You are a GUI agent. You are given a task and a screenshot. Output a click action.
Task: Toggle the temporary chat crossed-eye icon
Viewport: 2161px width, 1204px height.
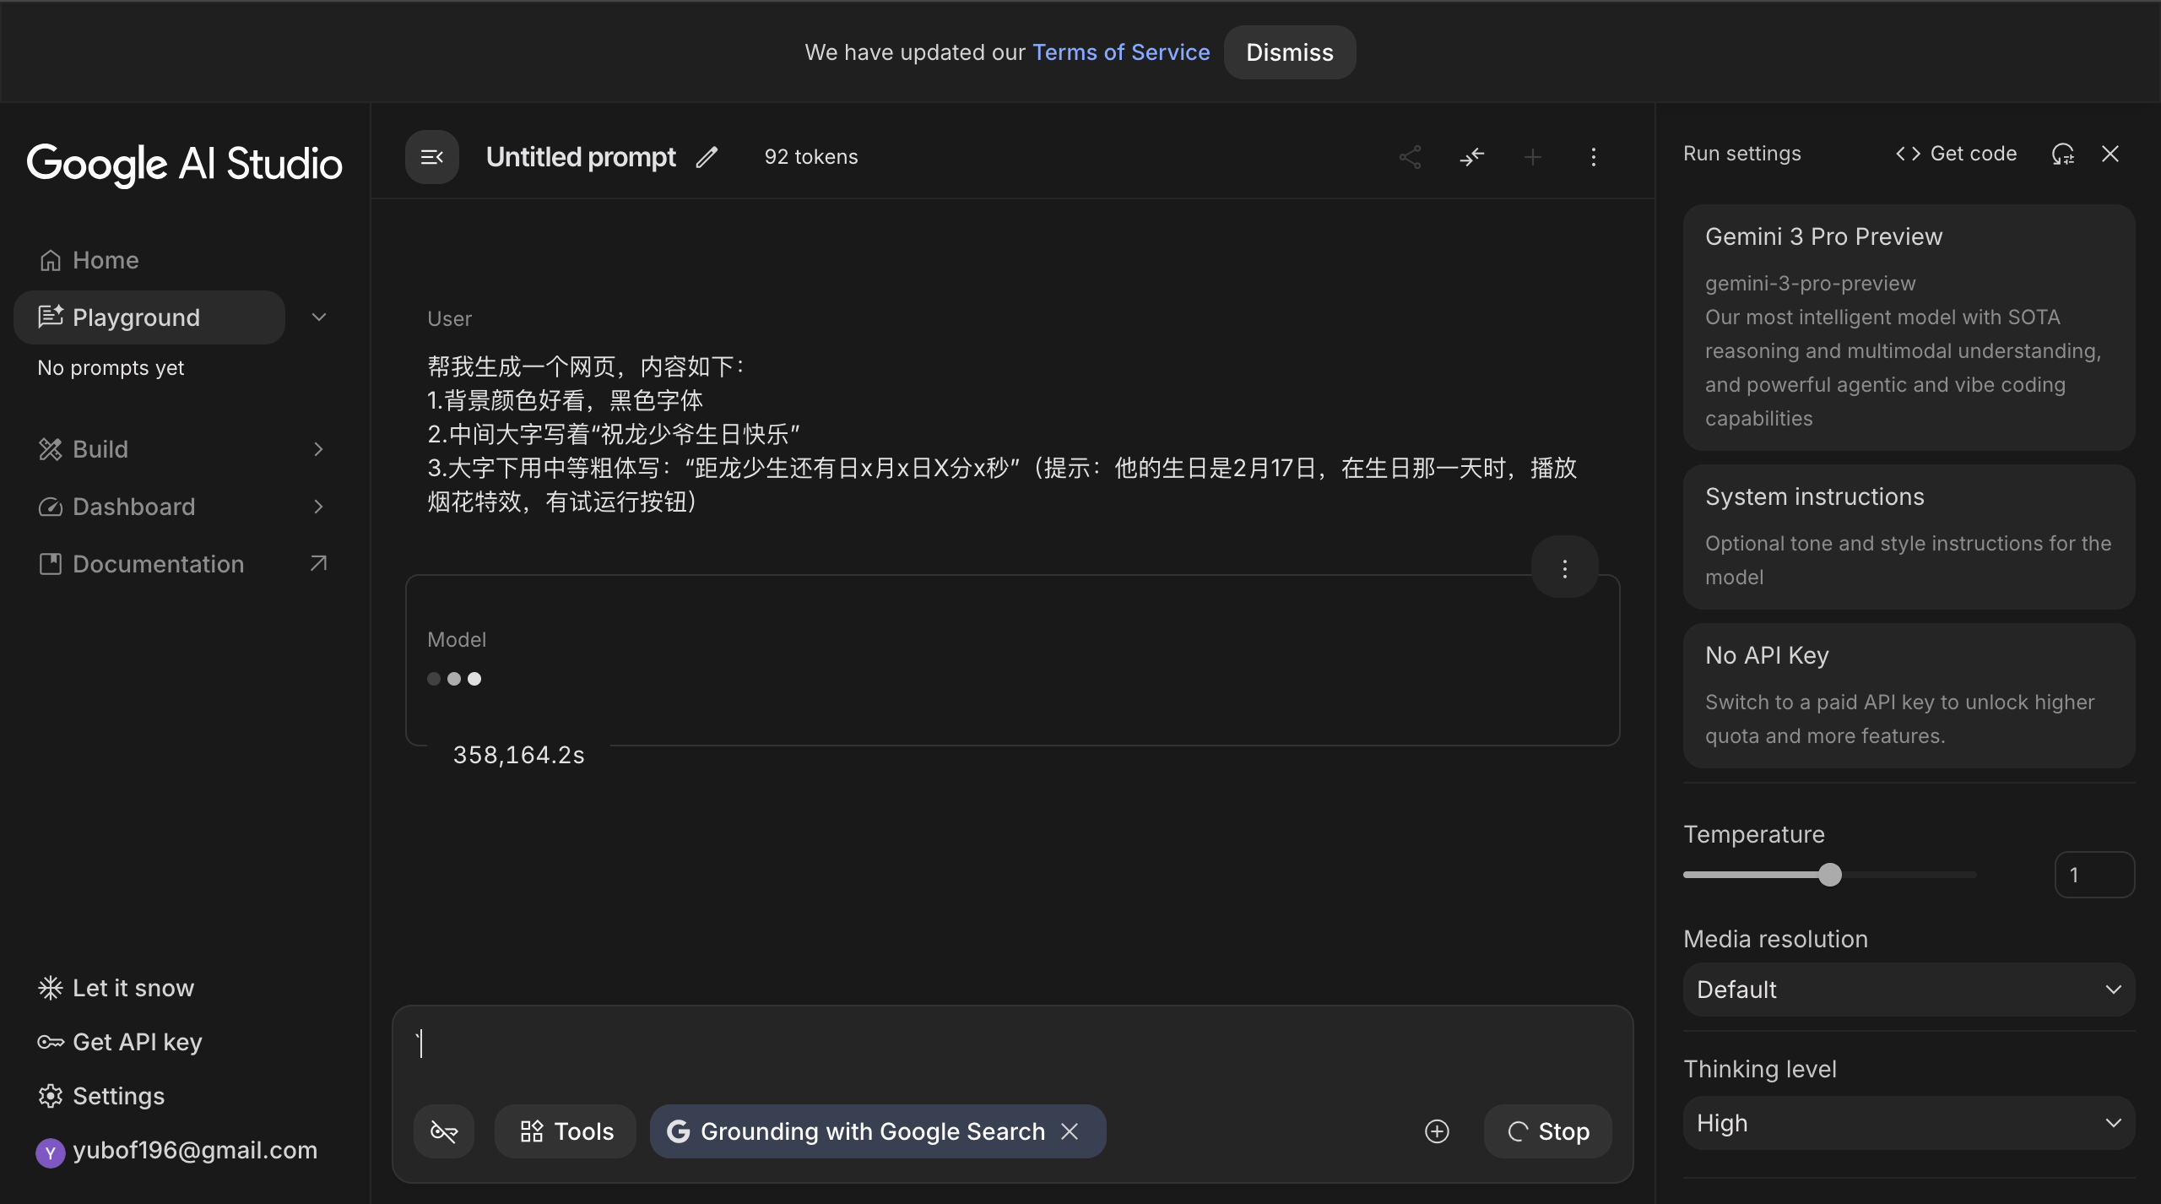point(444,1131)
